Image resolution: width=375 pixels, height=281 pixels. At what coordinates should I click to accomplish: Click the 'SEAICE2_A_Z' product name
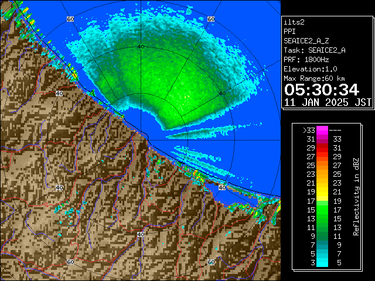point(306,41)
